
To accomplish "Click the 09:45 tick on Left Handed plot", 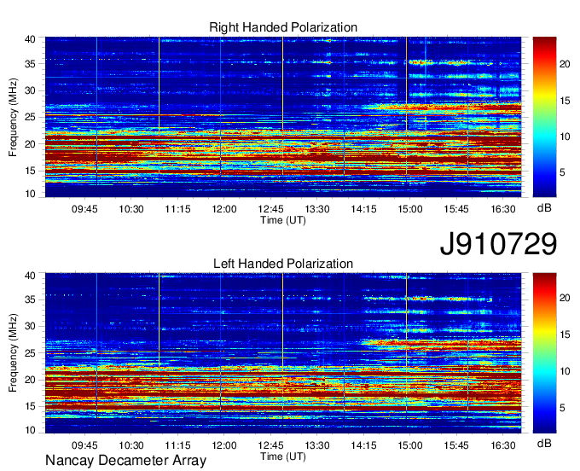I will (84, 445).
